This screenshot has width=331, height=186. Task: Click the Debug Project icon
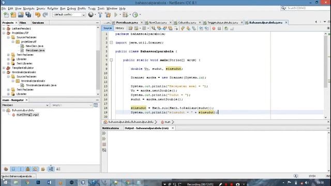(125, 15)
